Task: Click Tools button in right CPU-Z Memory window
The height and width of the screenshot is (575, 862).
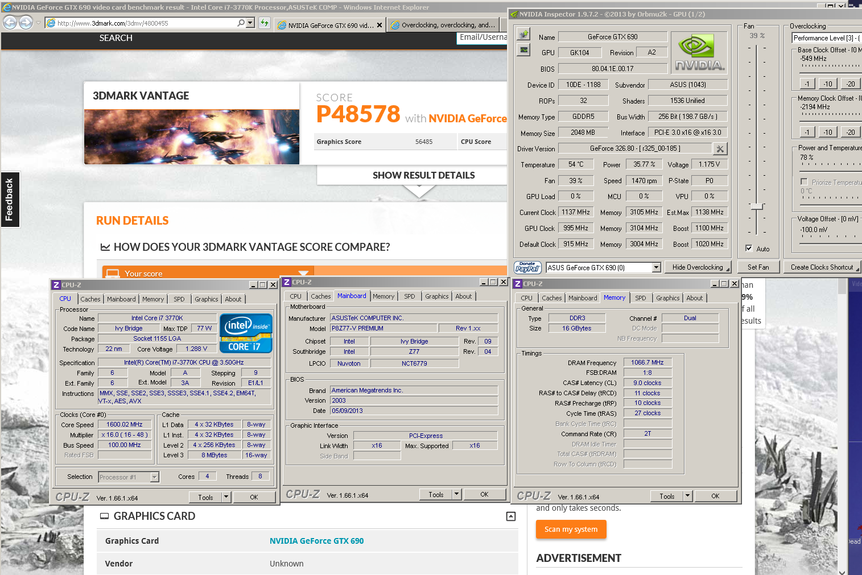Action: tap(667, 496)
